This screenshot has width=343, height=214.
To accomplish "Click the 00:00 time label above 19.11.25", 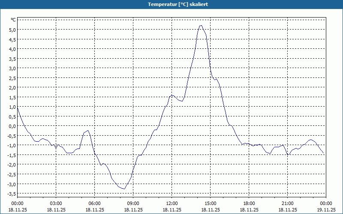I will 326,204.
